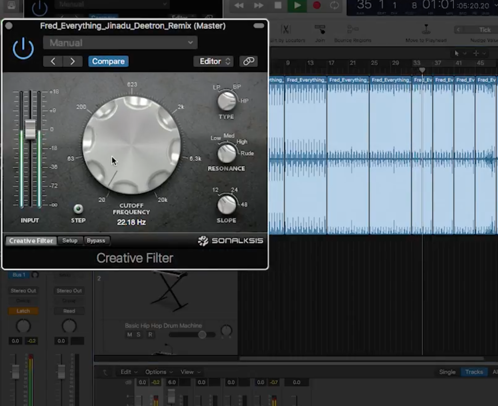Toggle the Creative Filter plugin power button
The height and width of the screenshot is (406, 498).
[x=23, y=49]
